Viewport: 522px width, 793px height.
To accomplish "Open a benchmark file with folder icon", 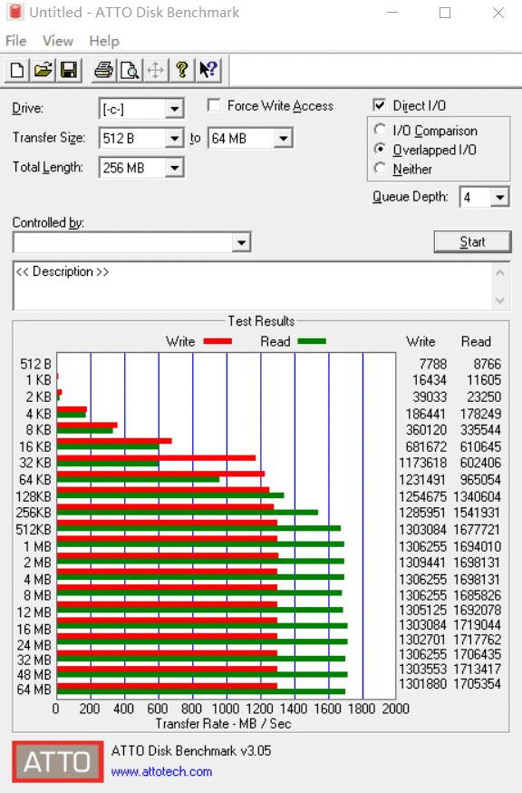I will 43,70.
